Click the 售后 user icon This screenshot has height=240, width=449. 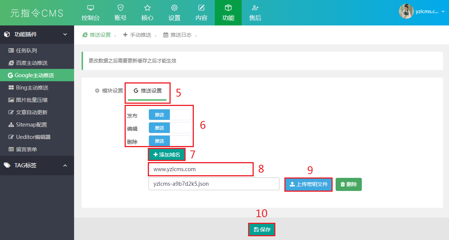255,8
